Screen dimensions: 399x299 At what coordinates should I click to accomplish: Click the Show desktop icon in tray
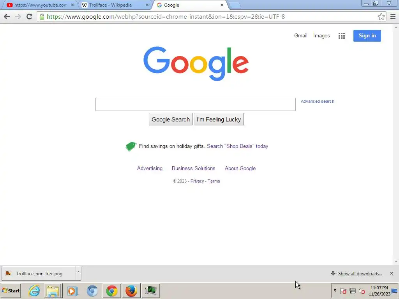coord(394,291)
